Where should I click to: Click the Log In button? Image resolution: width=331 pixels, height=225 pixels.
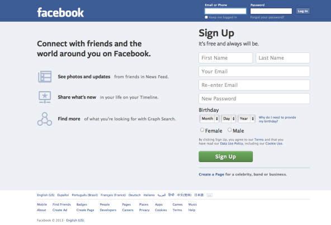pos(302,11)
